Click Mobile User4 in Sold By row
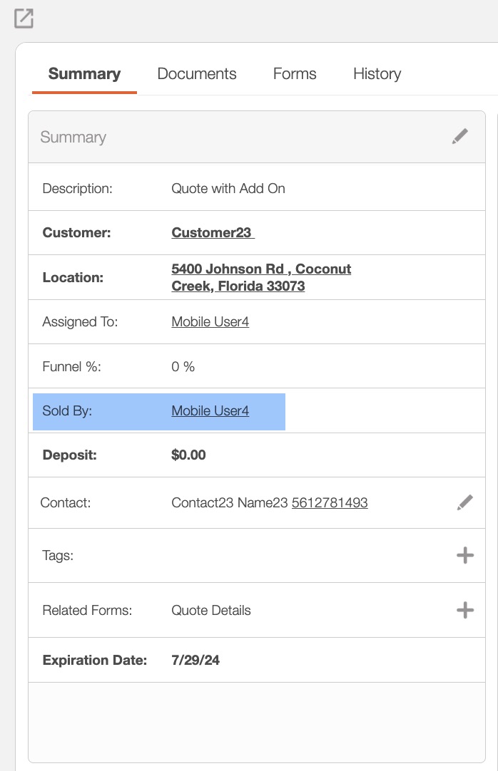The image size is (498, 771). (x=210, y=411)
